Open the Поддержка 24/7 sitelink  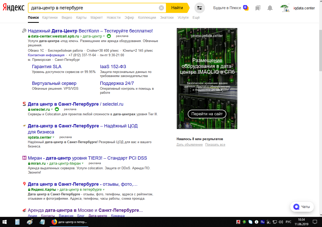coord(117,83)
